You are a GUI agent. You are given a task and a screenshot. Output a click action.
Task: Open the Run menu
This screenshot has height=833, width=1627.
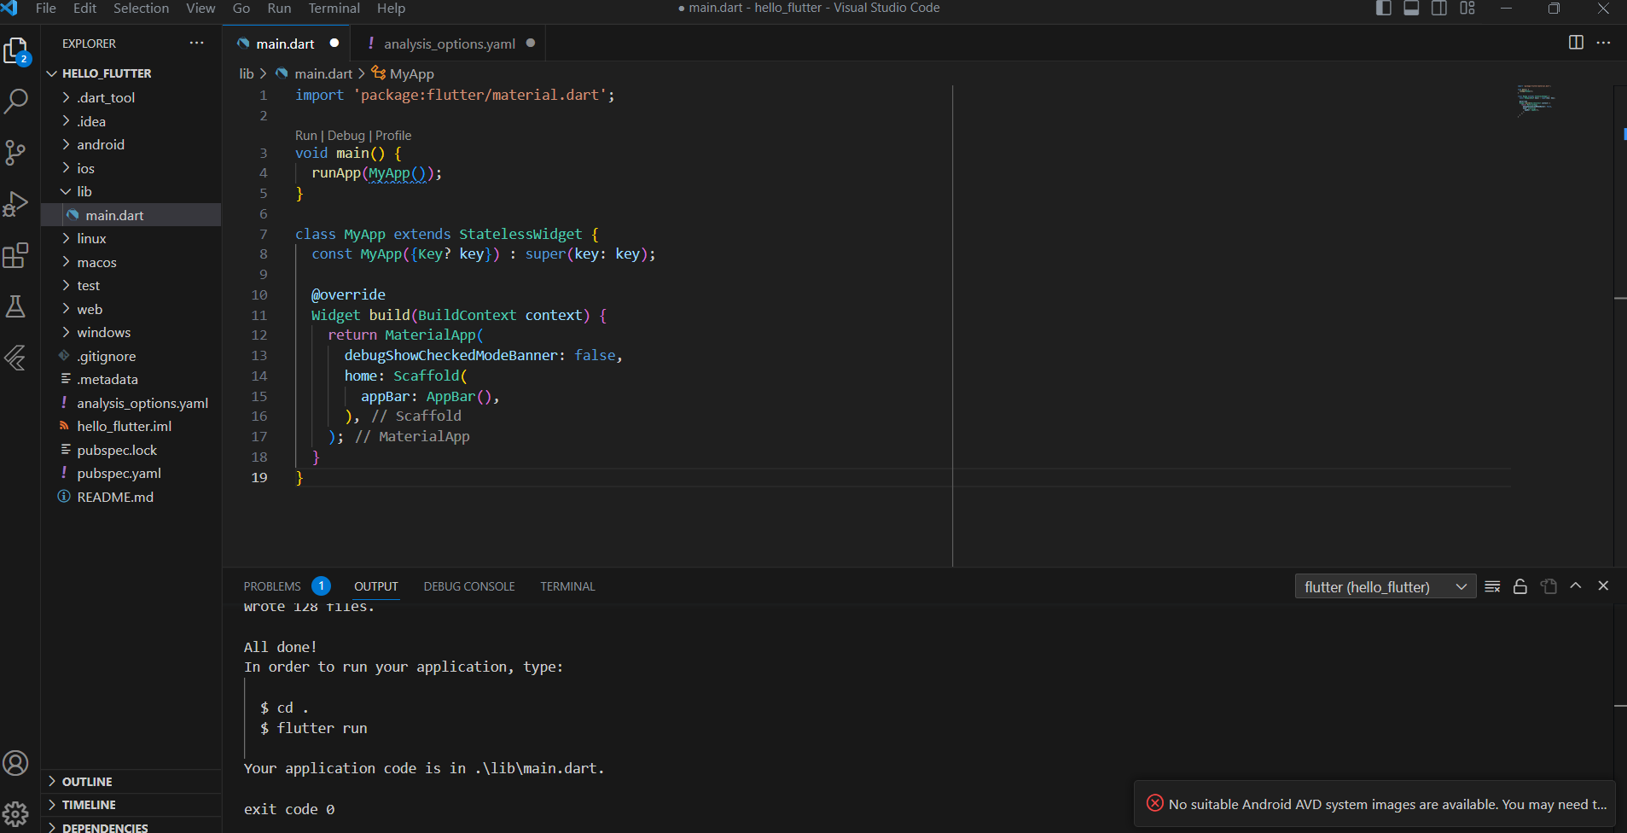pos(279,9)
